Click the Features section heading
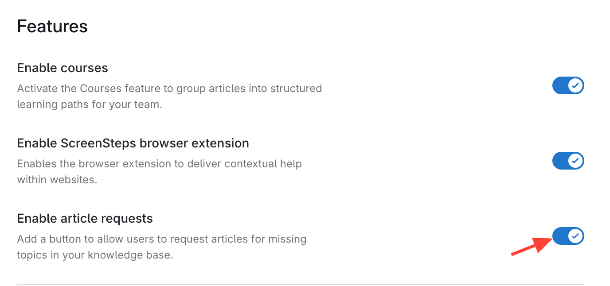Viewport: 610px width, 286px height. (52, 27)
